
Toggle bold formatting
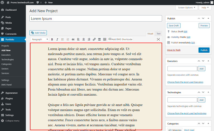(52, 39)
